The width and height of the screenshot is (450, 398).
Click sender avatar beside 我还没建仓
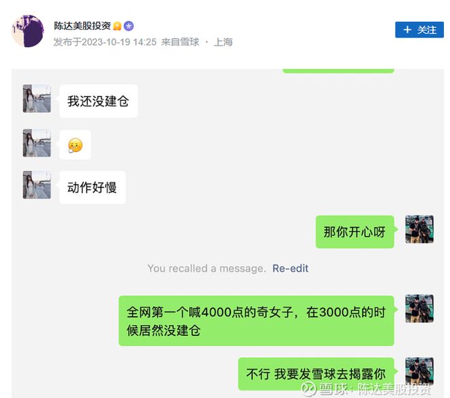37,98
